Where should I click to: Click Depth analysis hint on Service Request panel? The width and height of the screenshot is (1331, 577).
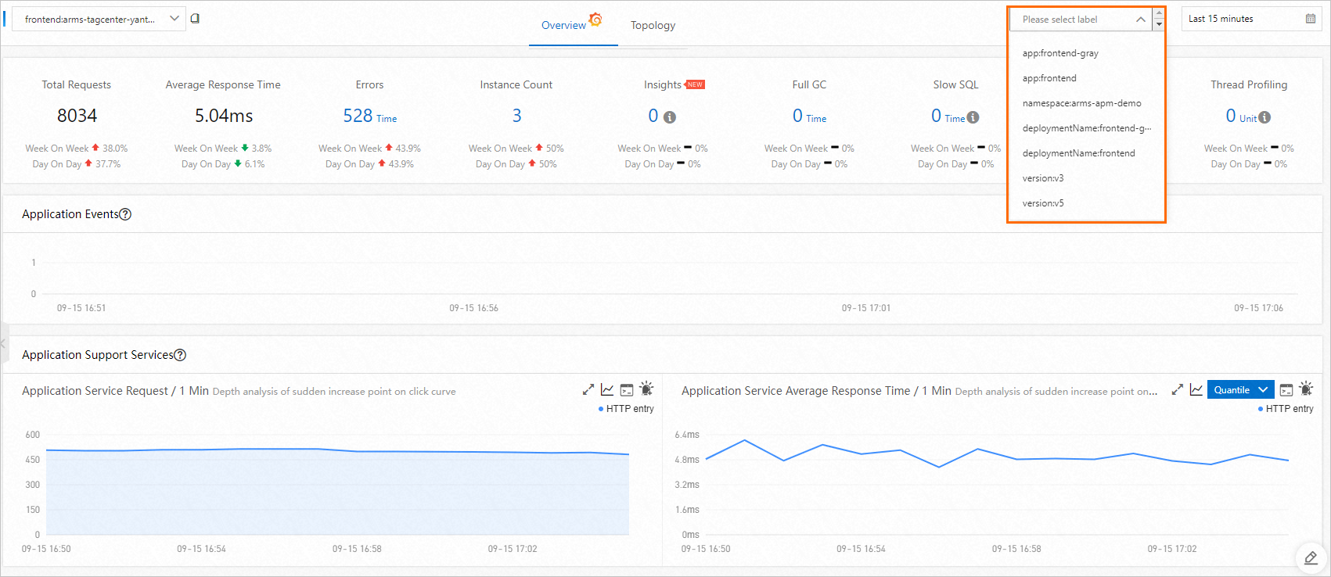(334, 392)
